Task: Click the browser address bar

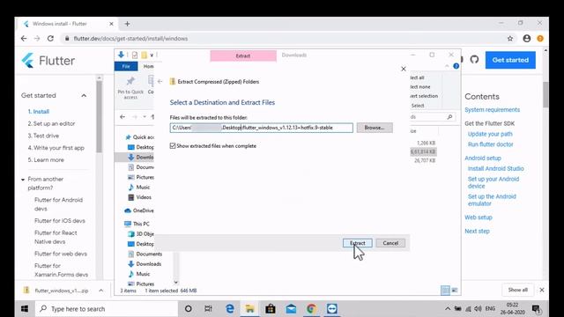Action: click(284, 39)
